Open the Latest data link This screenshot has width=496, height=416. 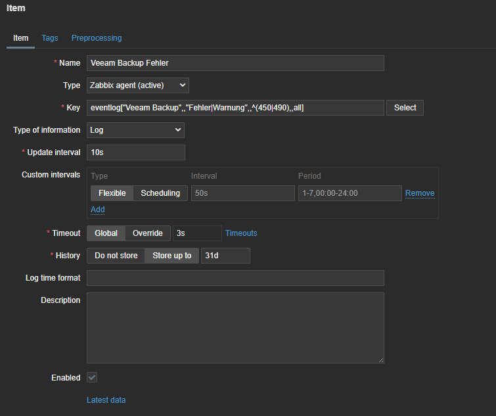[106, 400]
